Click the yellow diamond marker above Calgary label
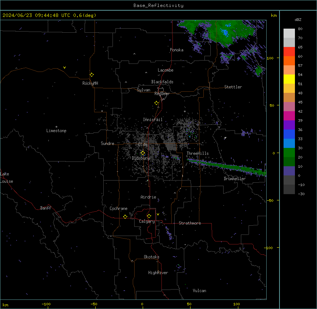 tap(149, 216)
